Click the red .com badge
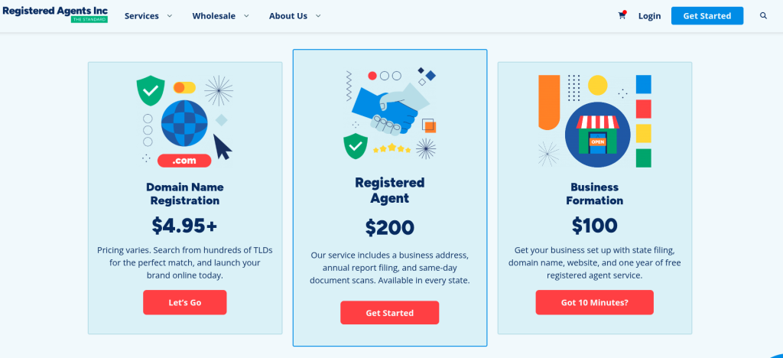This screenshot has height=358, width=783. (x=184, y=161)
